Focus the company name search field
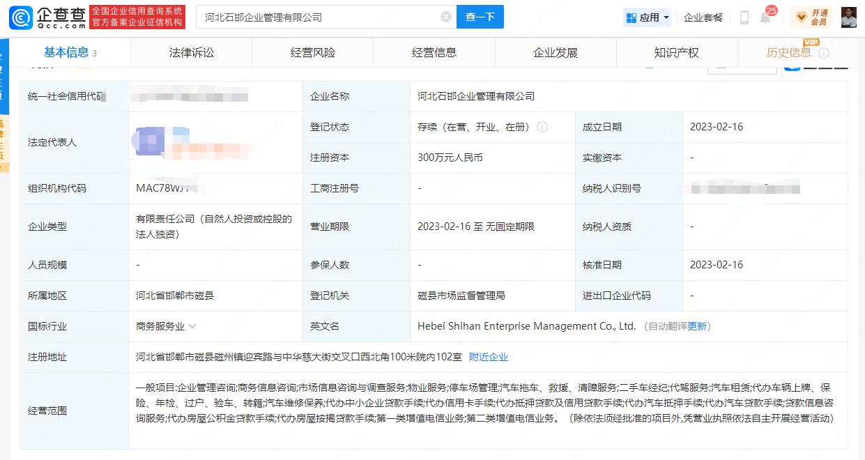865x460 pixels. click(321, 17)
